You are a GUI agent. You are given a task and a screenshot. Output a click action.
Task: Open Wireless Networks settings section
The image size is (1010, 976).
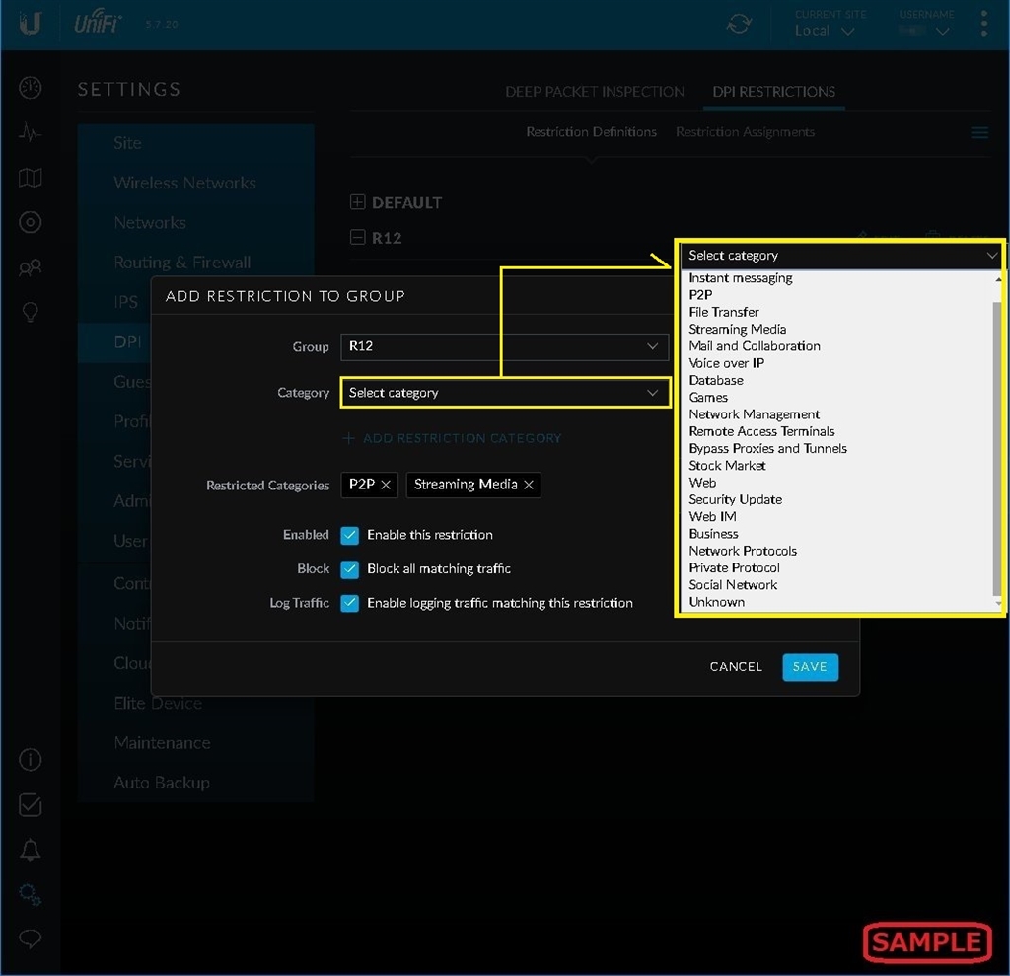pos(195,184)
